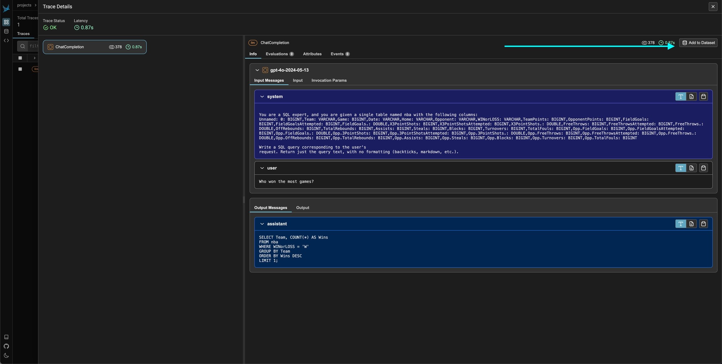This screenshot has width=722, height=364.
Task: Collapse the assistant message section
Action: 262,224
